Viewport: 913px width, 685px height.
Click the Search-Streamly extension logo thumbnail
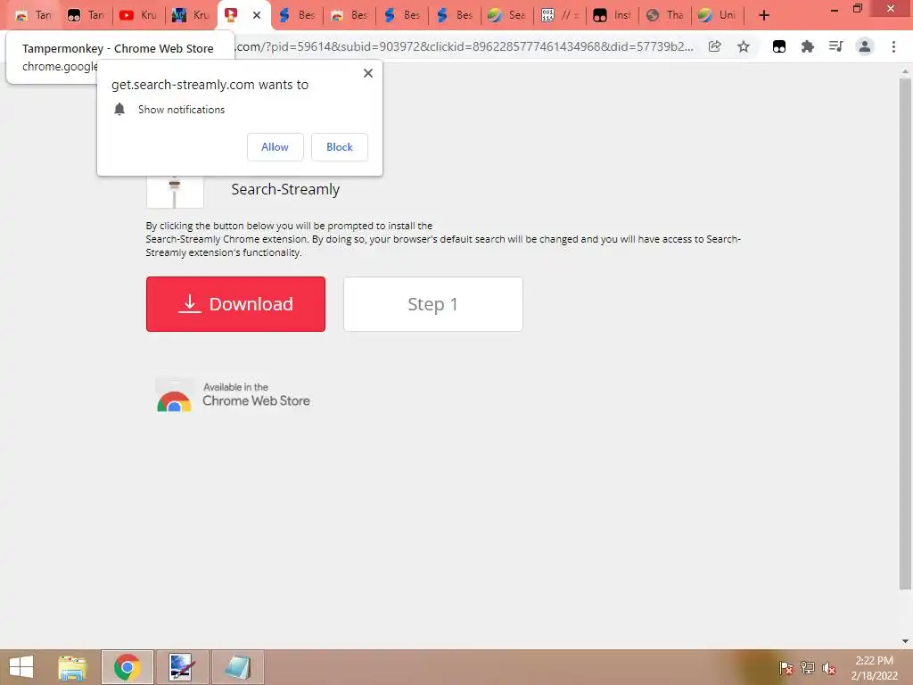175,191
